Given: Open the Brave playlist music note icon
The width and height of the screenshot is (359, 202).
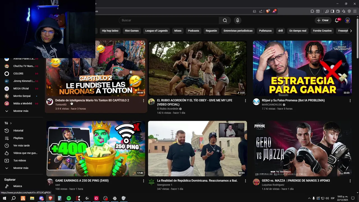Looking at the screenshot, I should [327, 11].
